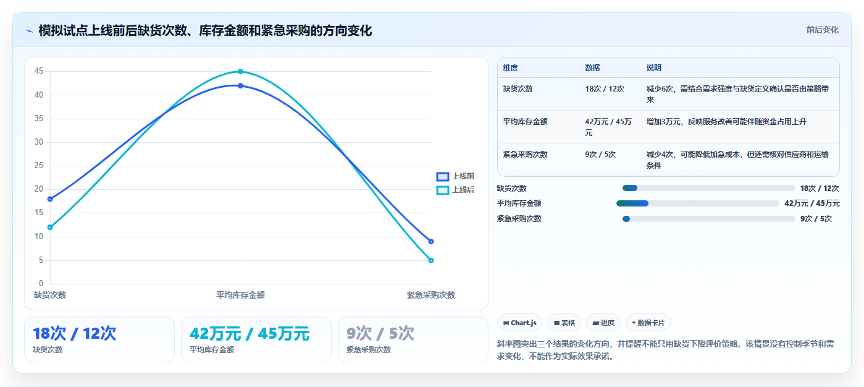Image resolution: width=864 pixels, height=387 pixels.
Task: Click the 减少6次 explanation cell
Action: tap(740, 94)
